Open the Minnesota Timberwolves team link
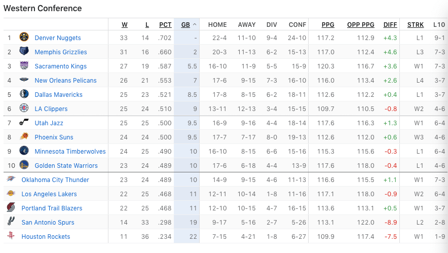This screenshot has height=253, width=448. pos(70,151)
